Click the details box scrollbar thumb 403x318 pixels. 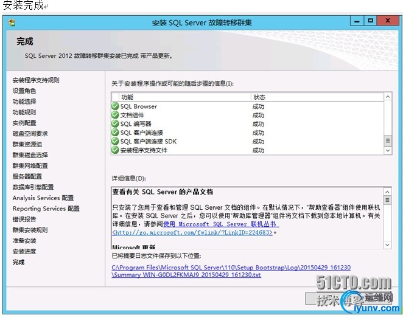(387, 200)
